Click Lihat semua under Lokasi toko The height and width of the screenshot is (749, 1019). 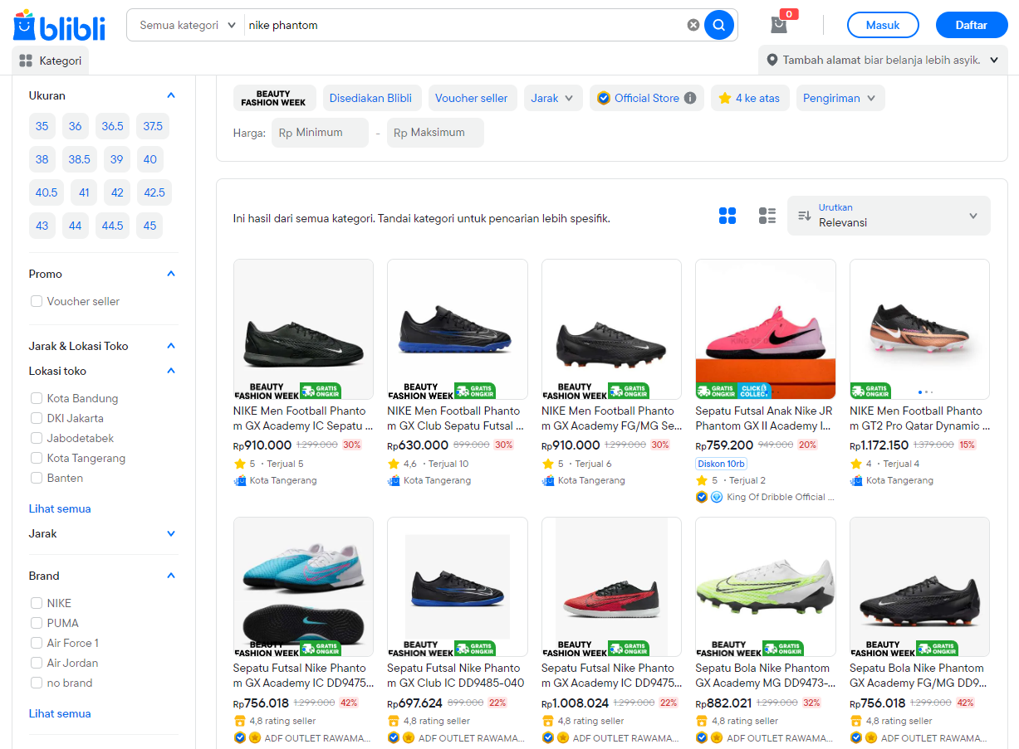tap(60, 508)
